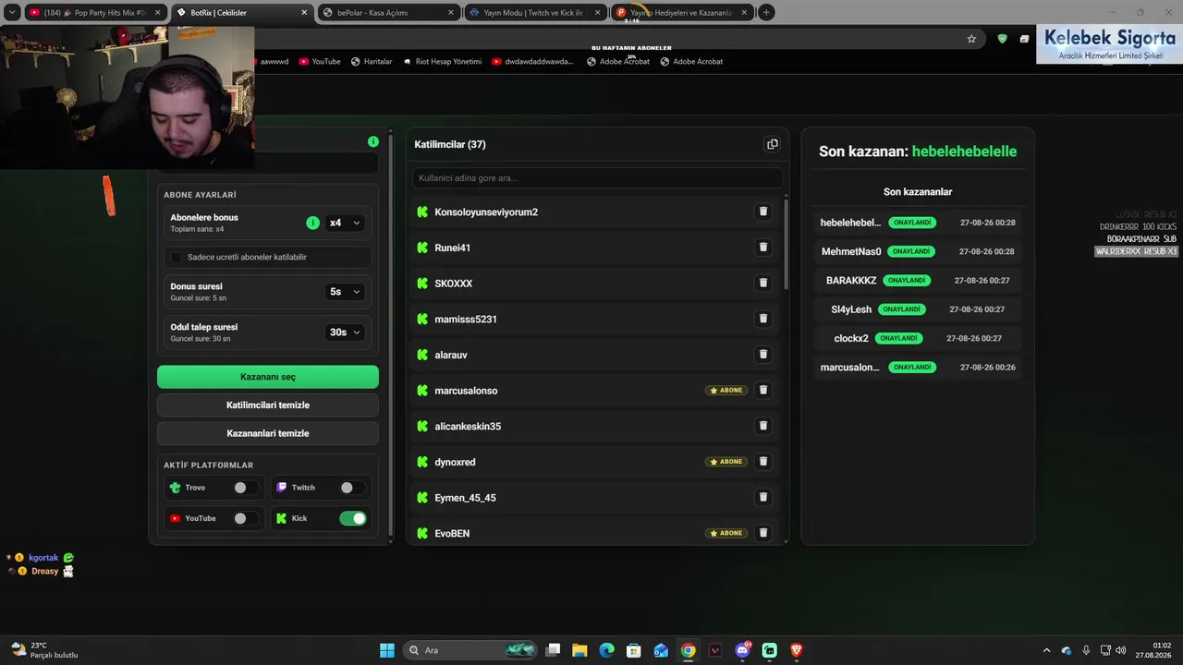Delete alicankeskin35 entry with trash icon

coord(763,426)
